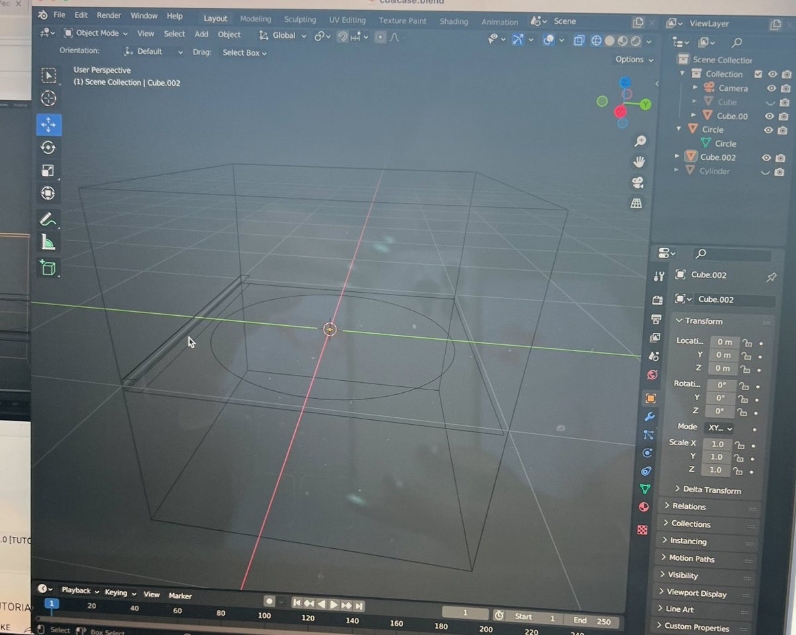Activate the 3D Cursor tool
Viewport: 796px width, 635px height.
click(x=48, y=98)
